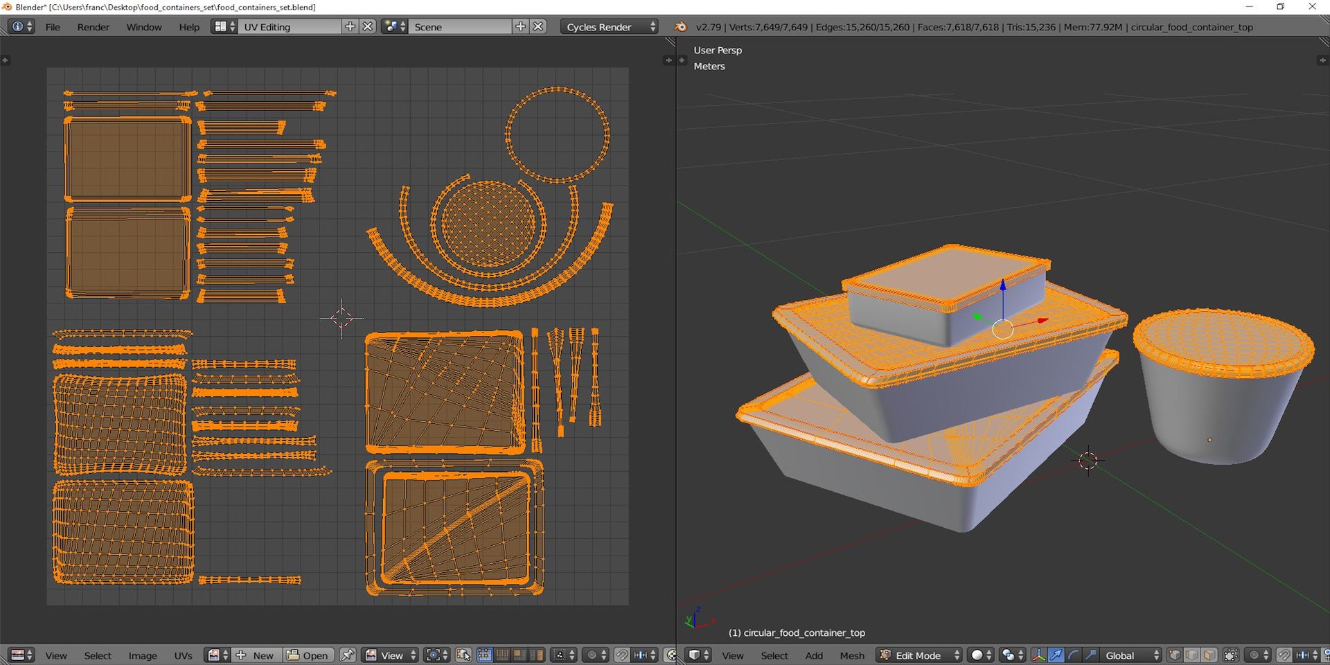Toggle snap magnet in UV editor header
Screen dimensions: 1330x665
pos(622,655)
